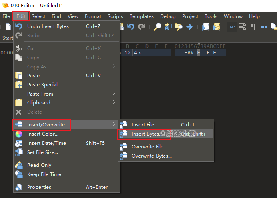Open the Find menu
The height and width of the screenshot is (198, 277).
56,16
